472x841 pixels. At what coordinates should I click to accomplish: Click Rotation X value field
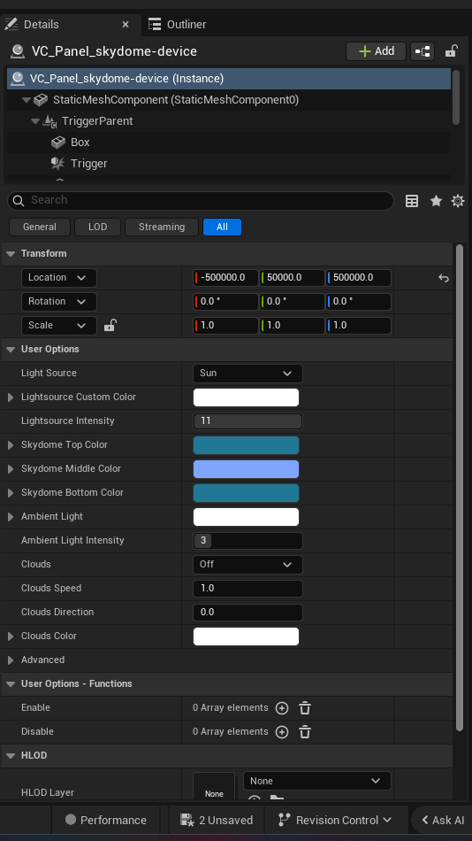coord(225,301)
